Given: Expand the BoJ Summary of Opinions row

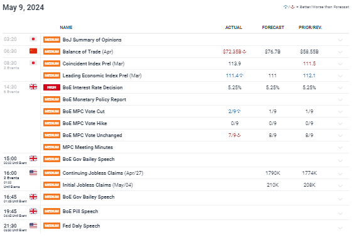Looking at the screenshot, I should [x=340, y=40].
